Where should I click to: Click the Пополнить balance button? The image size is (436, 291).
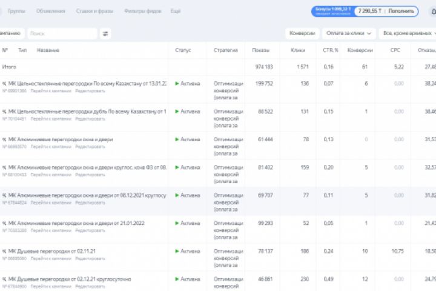pos(401,11)
